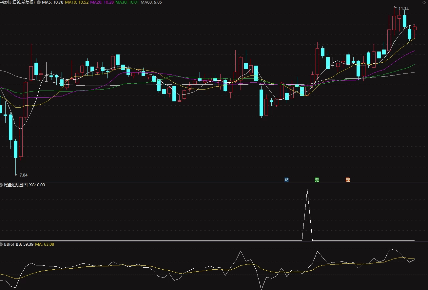The image size is (428, 290).
Task: Click the orange 定 event marker
Action: pos(348,180)
